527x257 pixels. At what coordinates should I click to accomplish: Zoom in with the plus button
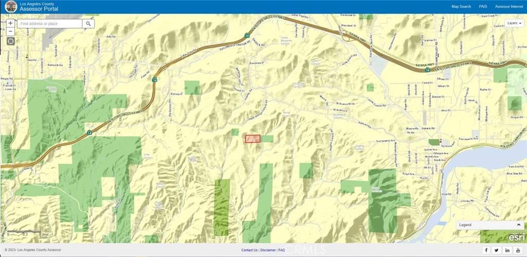[x=10, y=23]
